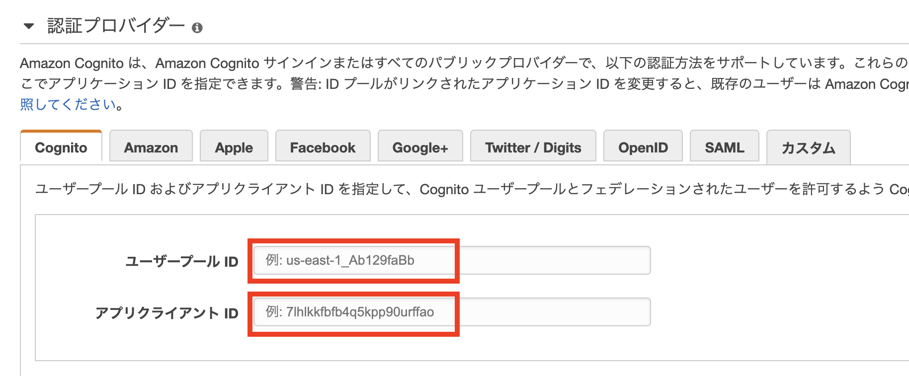Select the Google+ tab
The image size is (909, 376).
pos(420,148)
